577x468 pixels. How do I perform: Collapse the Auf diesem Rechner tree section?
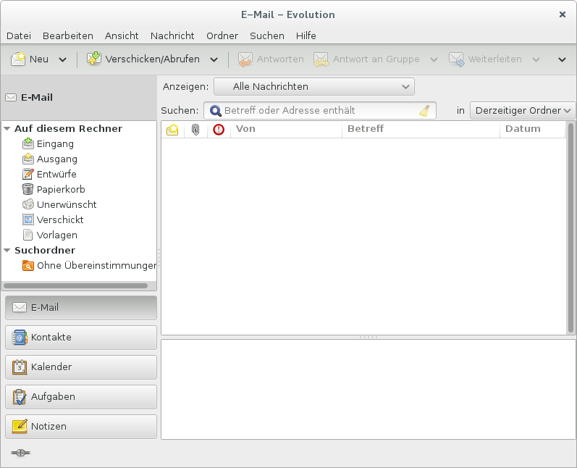click(7, 129)
